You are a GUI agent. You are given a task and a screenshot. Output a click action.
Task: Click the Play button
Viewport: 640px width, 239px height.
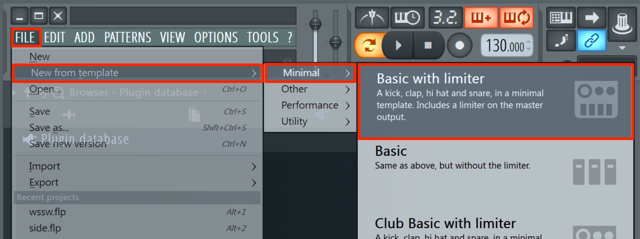tap(398, 45)
